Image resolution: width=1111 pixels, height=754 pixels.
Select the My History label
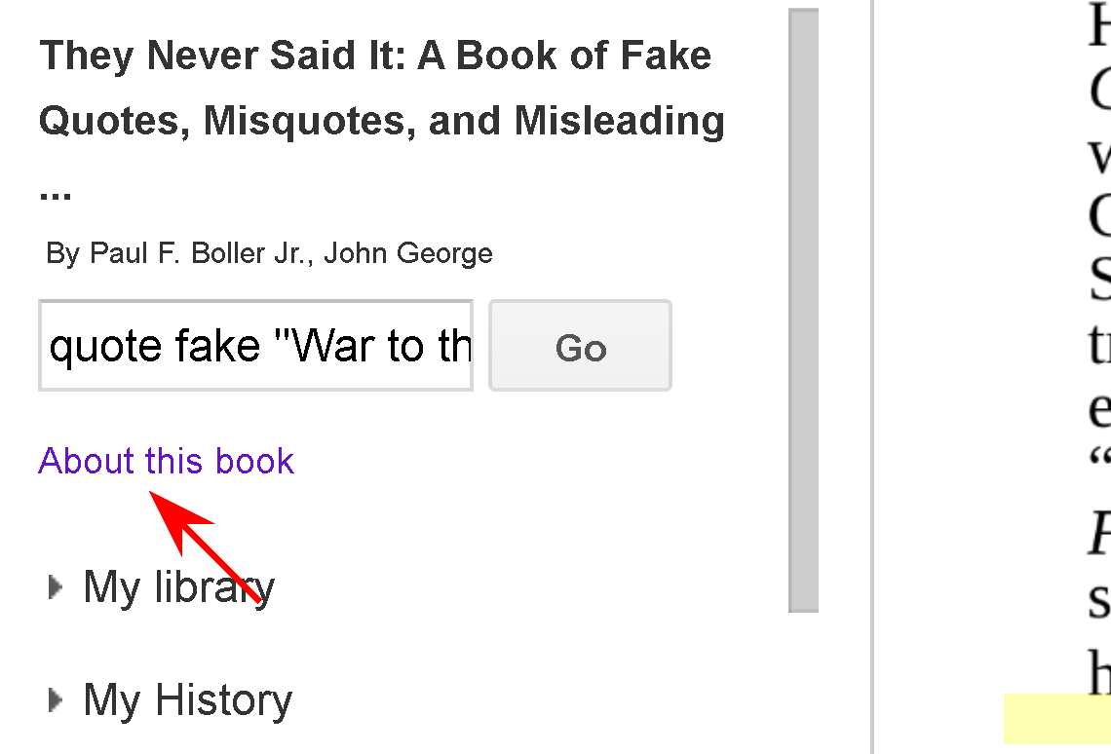click(187, 700)
